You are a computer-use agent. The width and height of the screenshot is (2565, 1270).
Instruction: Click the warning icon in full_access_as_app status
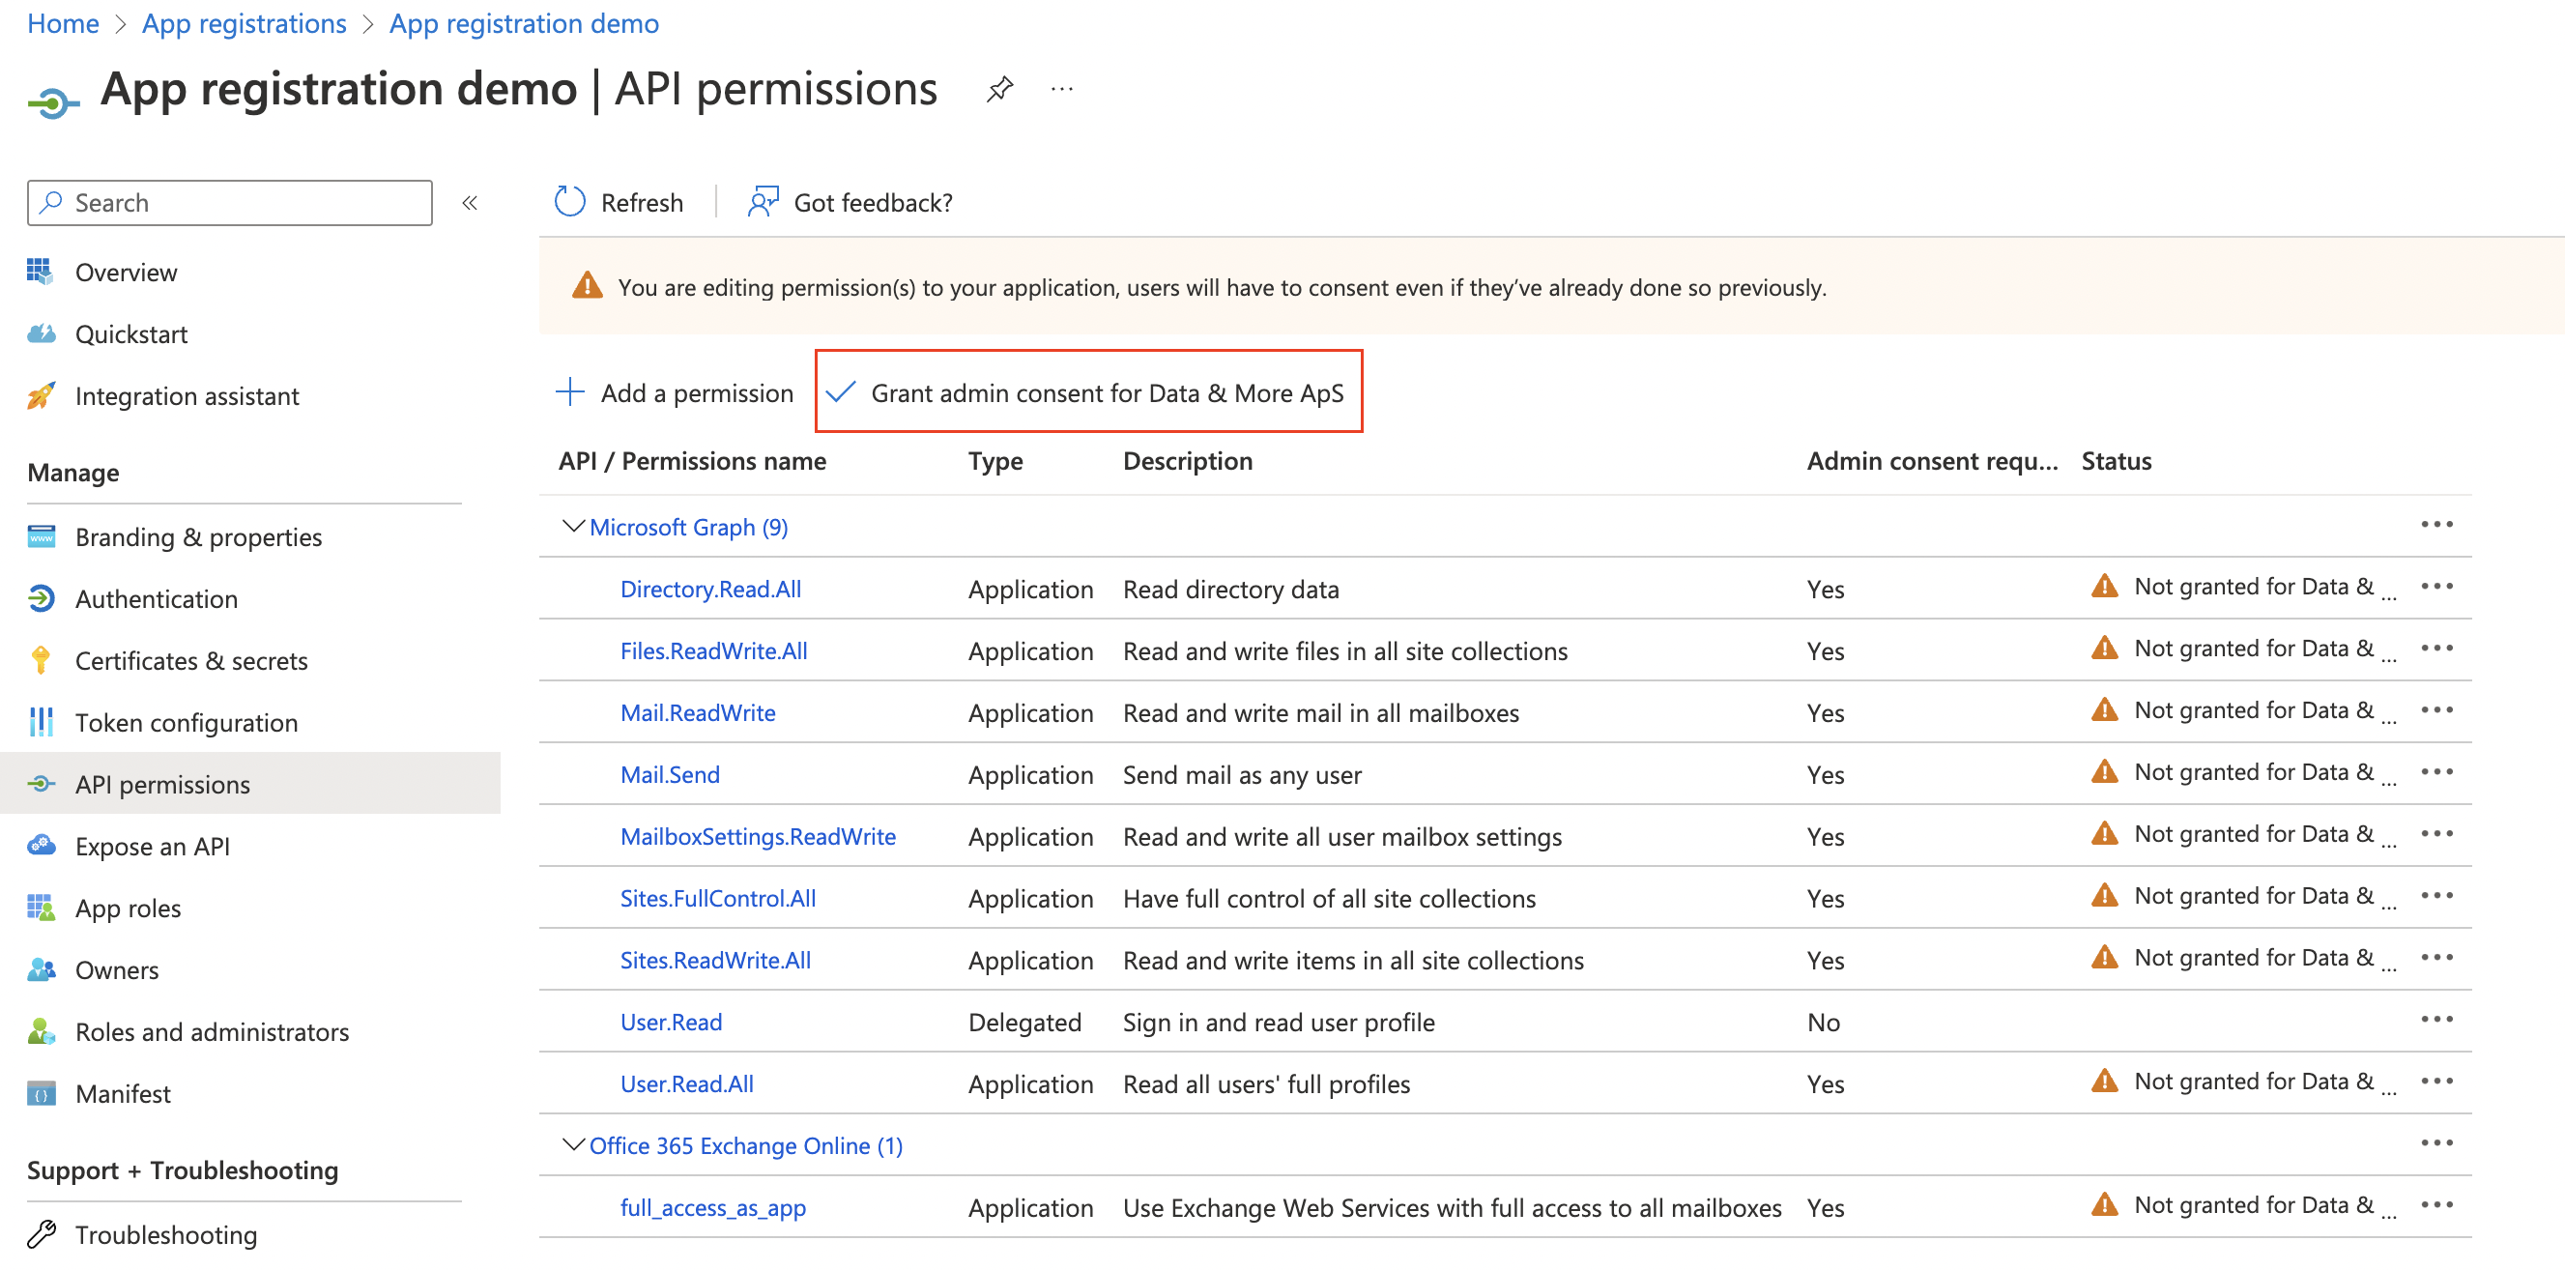coord(2104,1204)
